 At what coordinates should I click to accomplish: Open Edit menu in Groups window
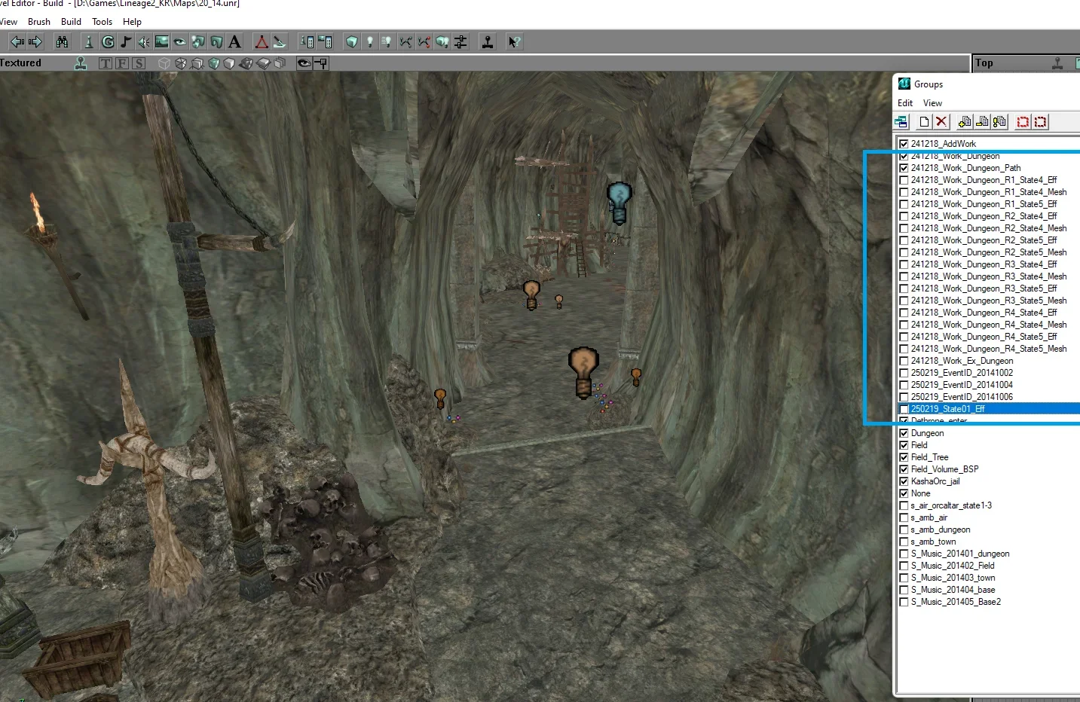point(905,103)
